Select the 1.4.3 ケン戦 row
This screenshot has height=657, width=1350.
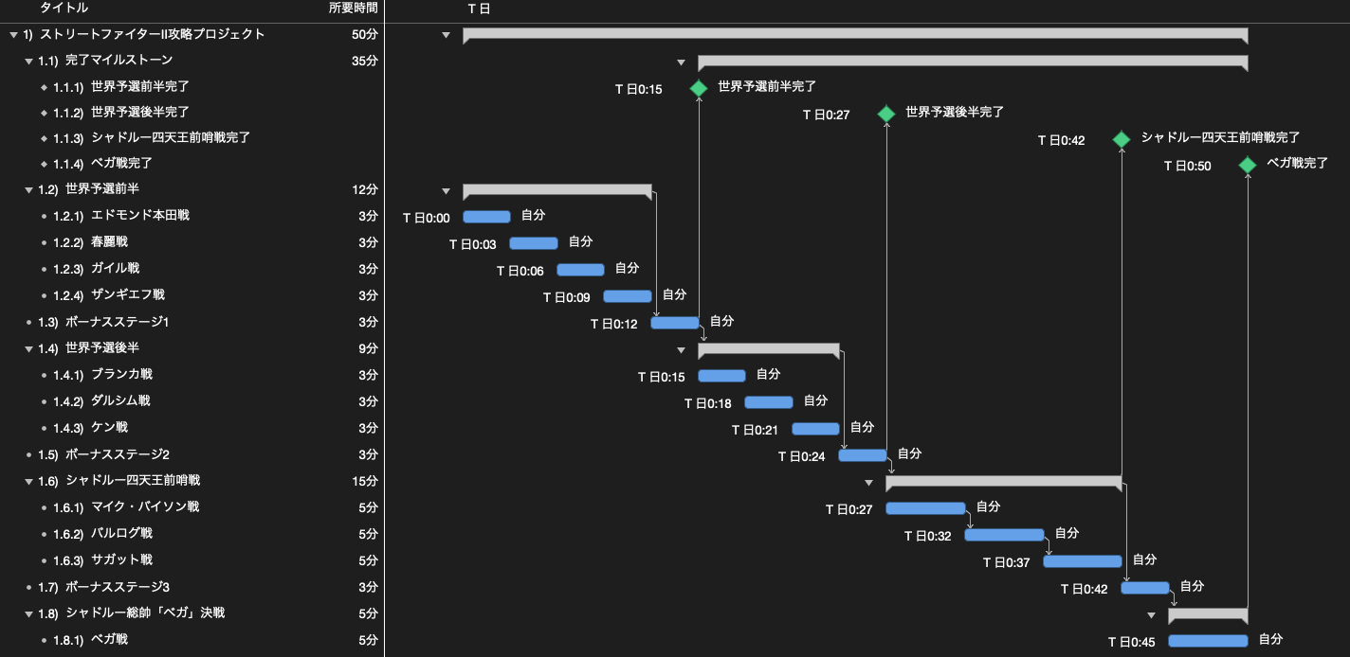[192, 428]
